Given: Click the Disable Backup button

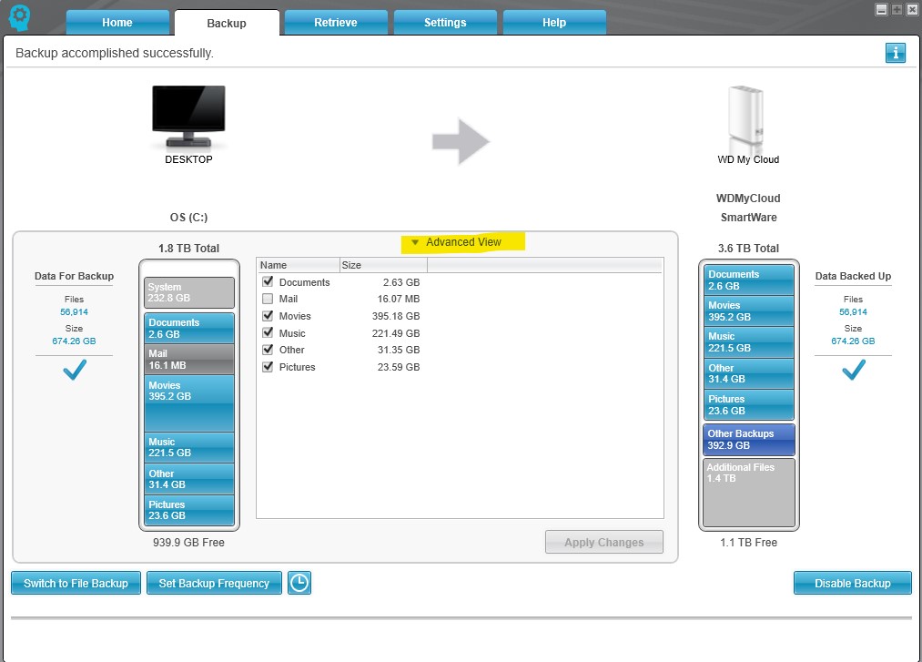Looking at the screenshot, I should [x=853, y=583].
